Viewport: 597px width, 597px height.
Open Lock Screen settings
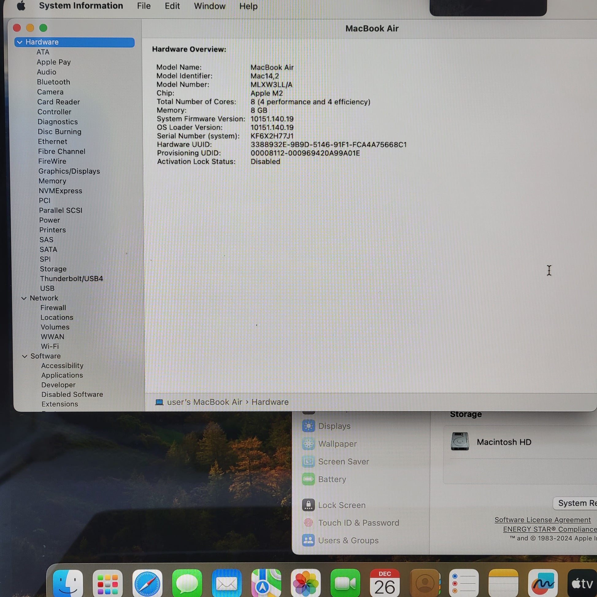[341, 505]
